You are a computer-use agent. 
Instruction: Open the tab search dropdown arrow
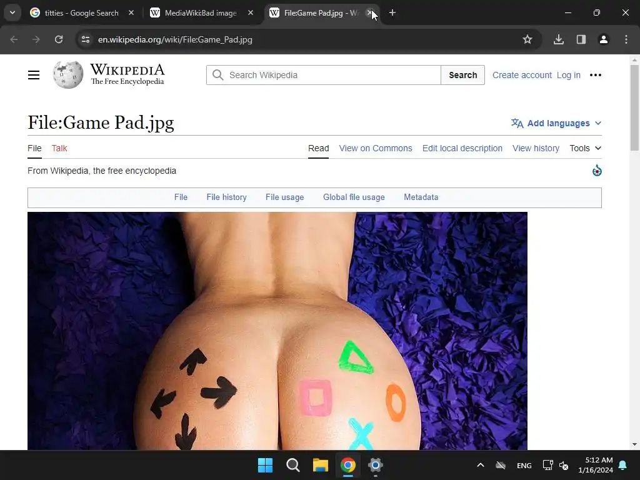click(12, 12)
